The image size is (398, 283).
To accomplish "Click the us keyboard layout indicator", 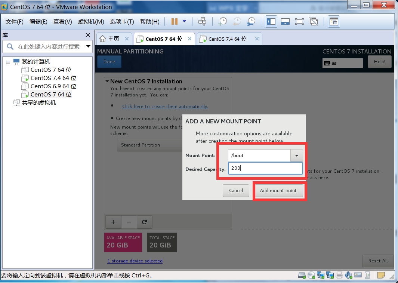I will coord(342,63).
